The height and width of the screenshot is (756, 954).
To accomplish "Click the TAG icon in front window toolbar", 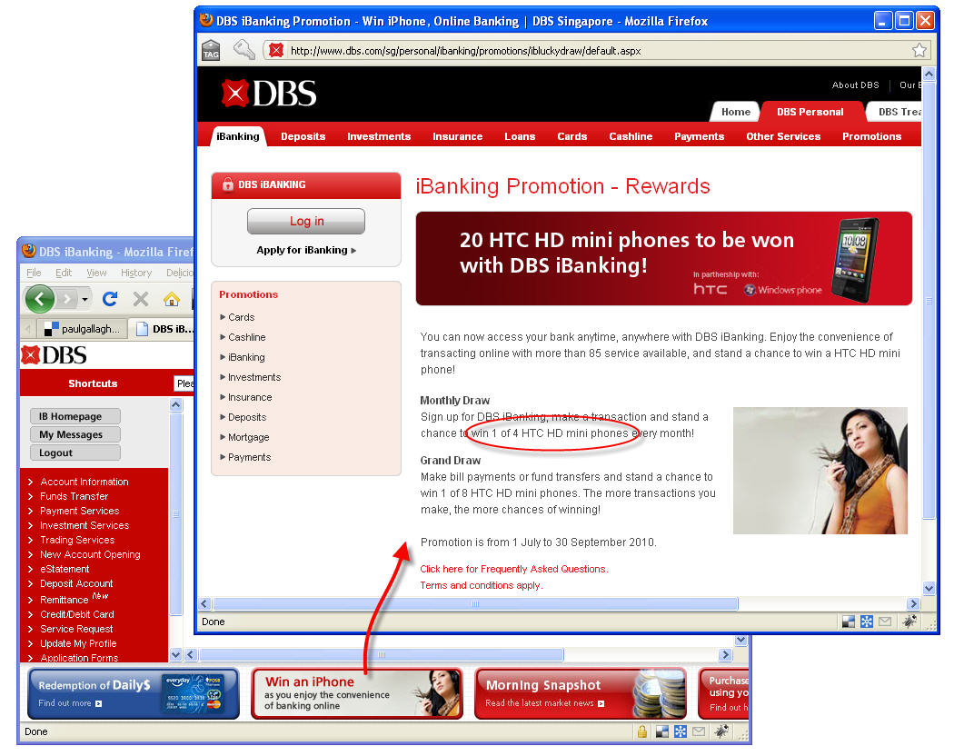I will tap(211, 50).
